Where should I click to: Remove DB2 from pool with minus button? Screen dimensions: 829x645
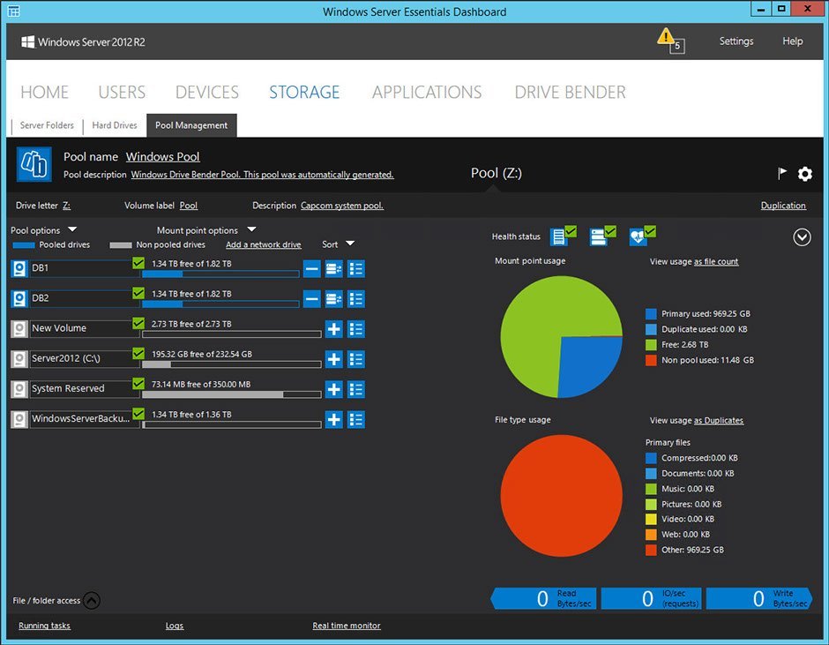[312, 299]
